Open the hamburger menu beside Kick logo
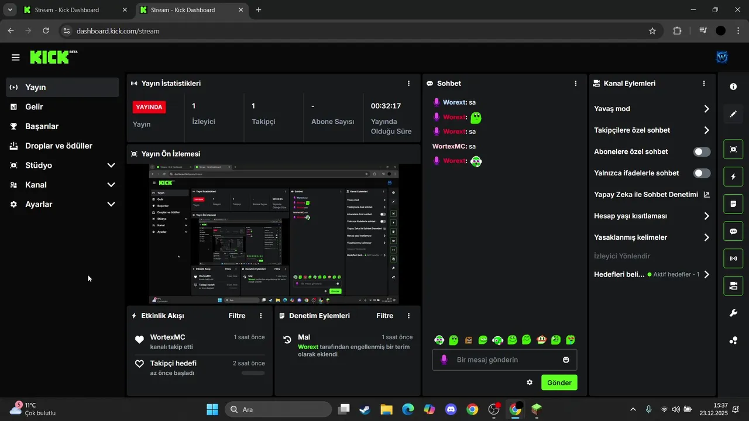The image size is (749, 421). pos(16,57)
